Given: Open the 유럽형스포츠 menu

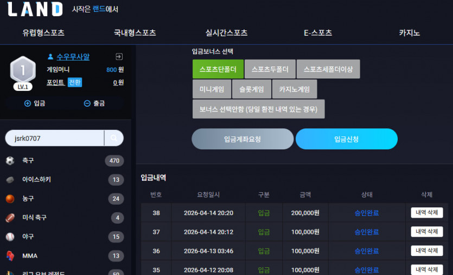Looking at the screenshot, I should click(43, 32).
